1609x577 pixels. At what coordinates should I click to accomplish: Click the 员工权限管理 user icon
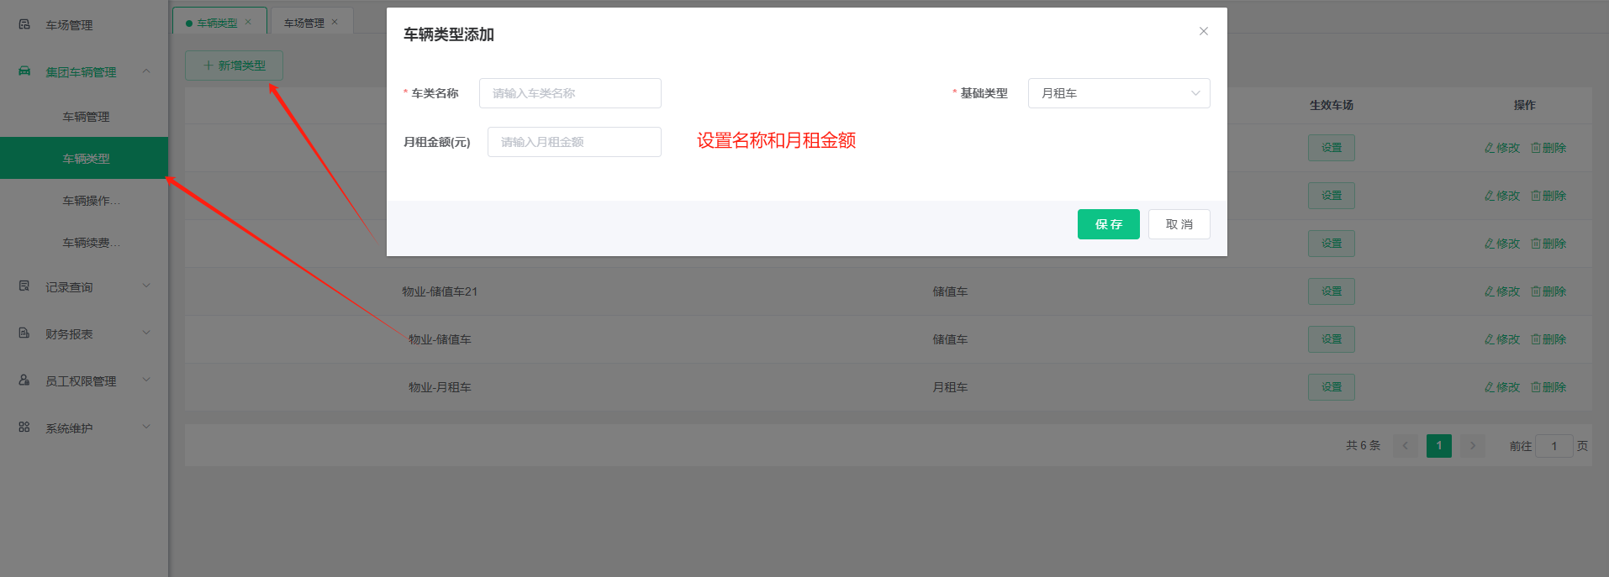[x=24, y=380]
